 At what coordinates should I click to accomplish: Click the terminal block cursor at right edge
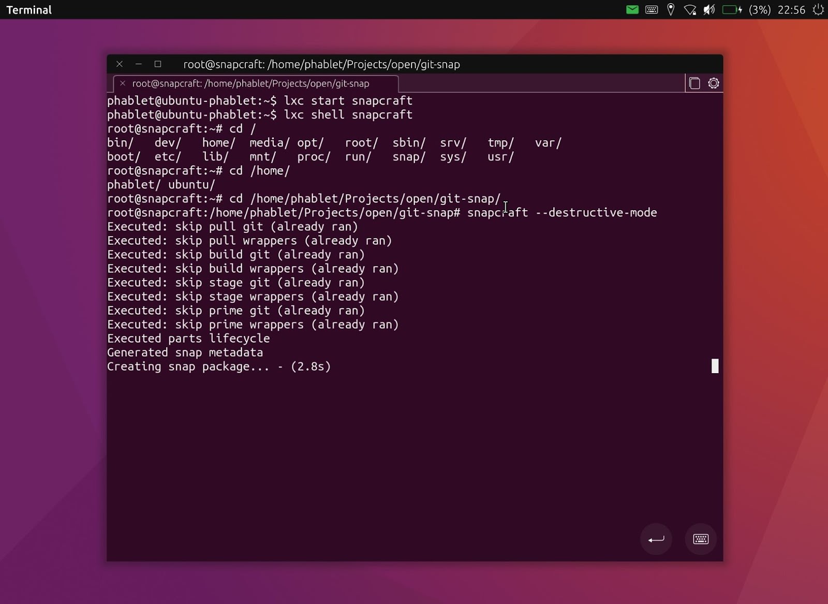715,366
